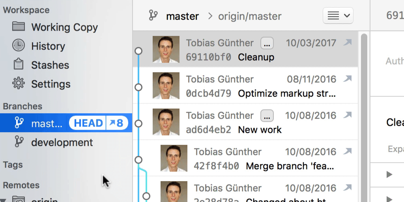Click the development branch icon
This screenshot has height=202, width=404.
[x=18, y=142]
